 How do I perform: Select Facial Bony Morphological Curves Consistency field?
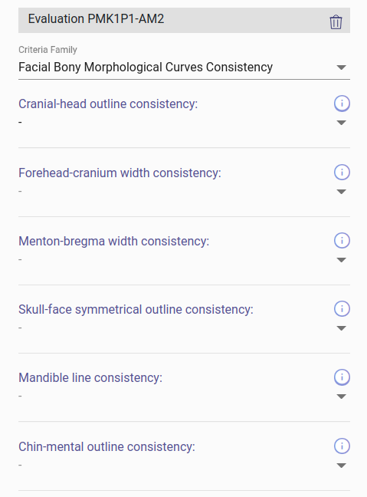click(x=184, y=67)
